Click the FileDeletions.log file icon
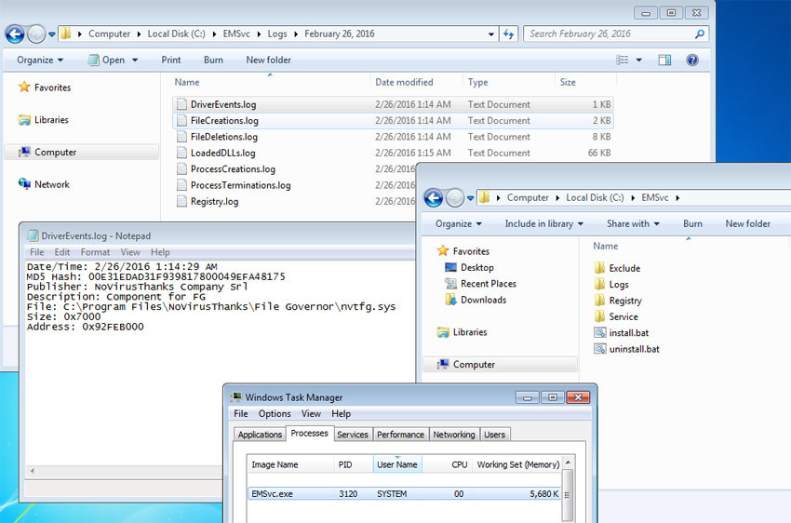The height and width of the screenshot is (523, 791). point(181,137)
